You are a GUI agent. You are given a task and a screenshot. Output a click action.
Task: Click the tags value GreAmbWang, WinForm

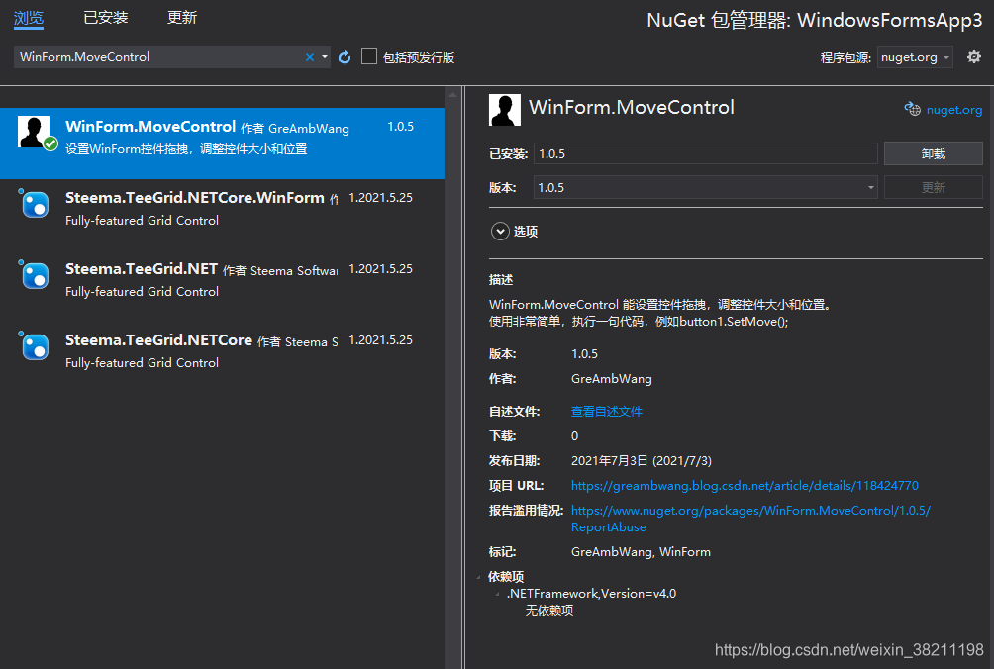[x=641, y=552]
